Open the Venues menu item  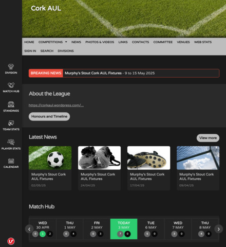point(183,42)
